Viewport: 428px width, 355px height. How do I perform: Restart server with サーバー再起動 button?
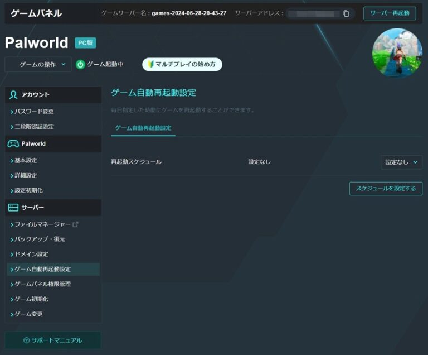[x=390, y=13]
